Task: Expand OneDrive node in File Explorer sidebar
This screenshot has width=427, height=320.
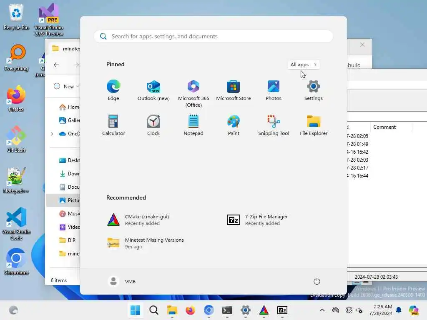Action: coord(52,134)
